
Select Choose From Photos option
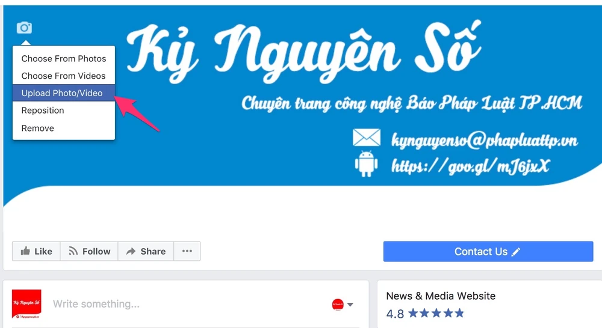pyautogui.click(x=64, y=59)
